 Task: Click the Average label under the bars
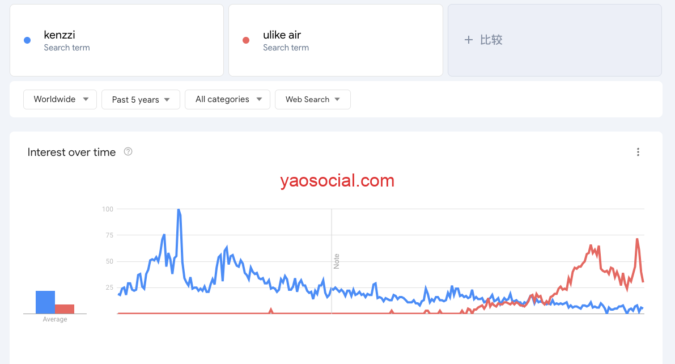(x=55, y=319)
